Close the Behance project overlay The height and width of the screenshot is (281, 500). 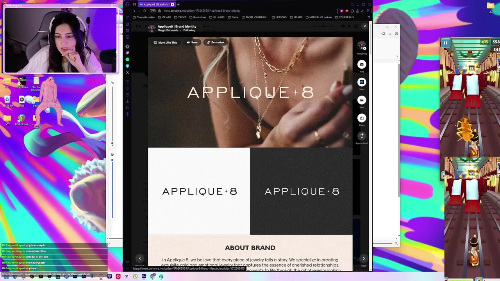click(365, 26)
